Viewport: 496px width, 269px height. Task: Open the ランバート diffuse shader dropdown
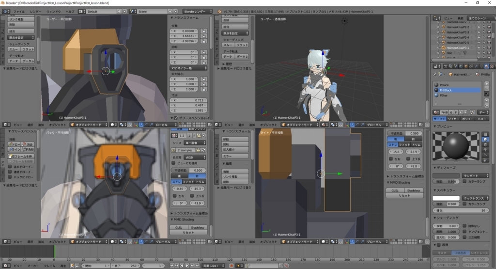pyautogui.click(x=476, y=175)
